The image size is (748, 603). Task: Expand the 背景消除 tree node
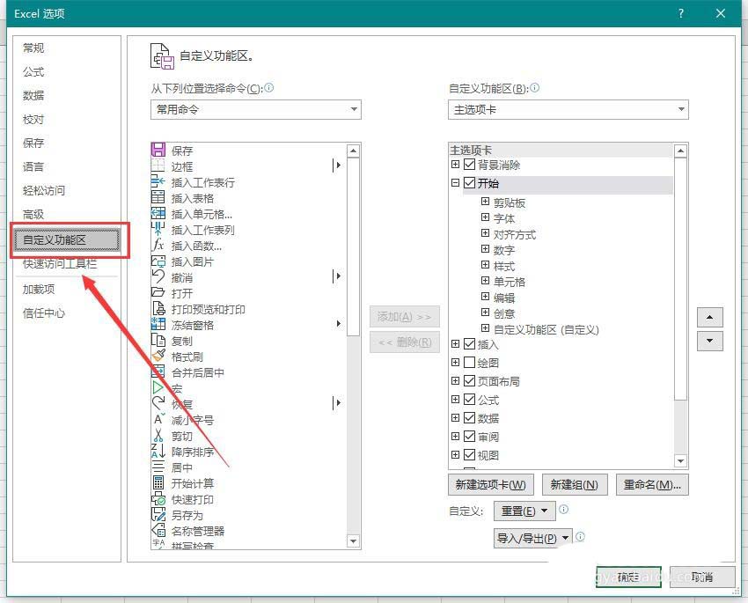456,164
